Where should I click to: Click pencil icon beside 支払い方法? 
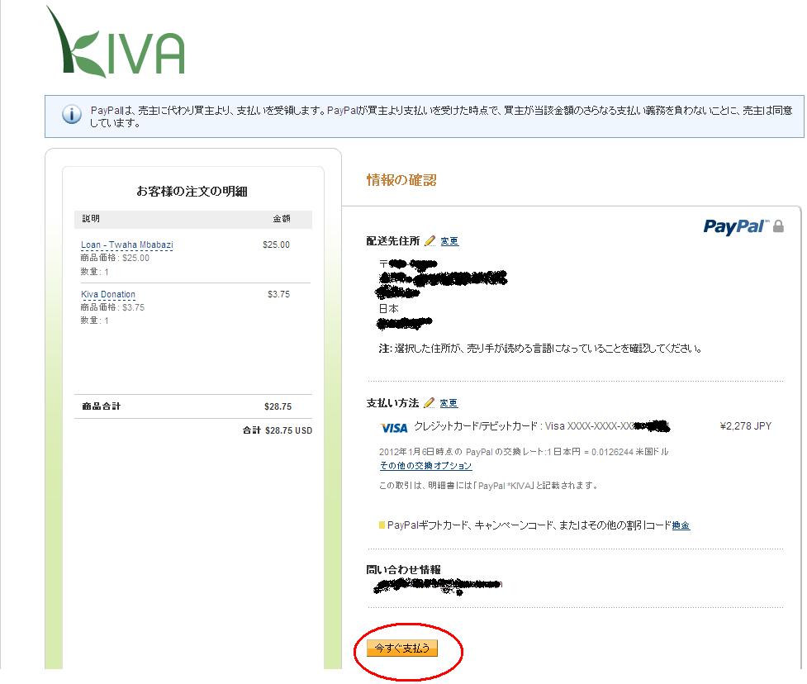click(x=429, y=403)
